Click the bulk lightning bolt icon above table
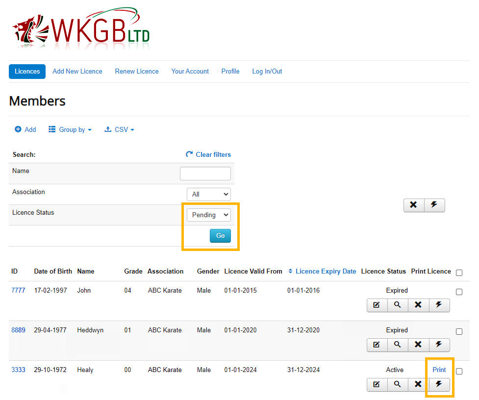The height and width of the screenshot is (400, 479). click(434, 205)
